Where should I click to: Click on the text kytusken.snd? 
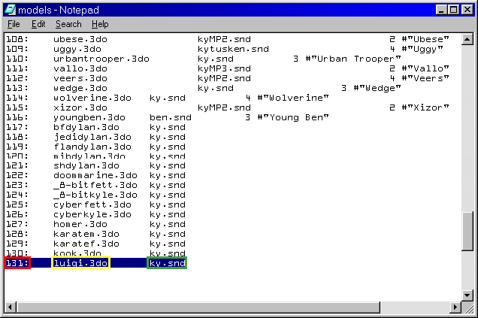[x=233, y=49]
